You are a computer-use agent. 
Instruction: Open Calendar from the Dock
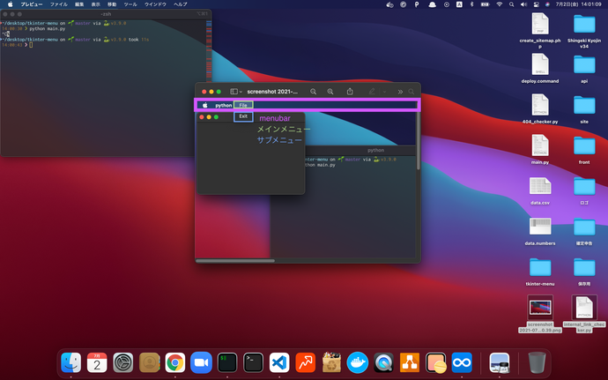click(x=97, y=362)
